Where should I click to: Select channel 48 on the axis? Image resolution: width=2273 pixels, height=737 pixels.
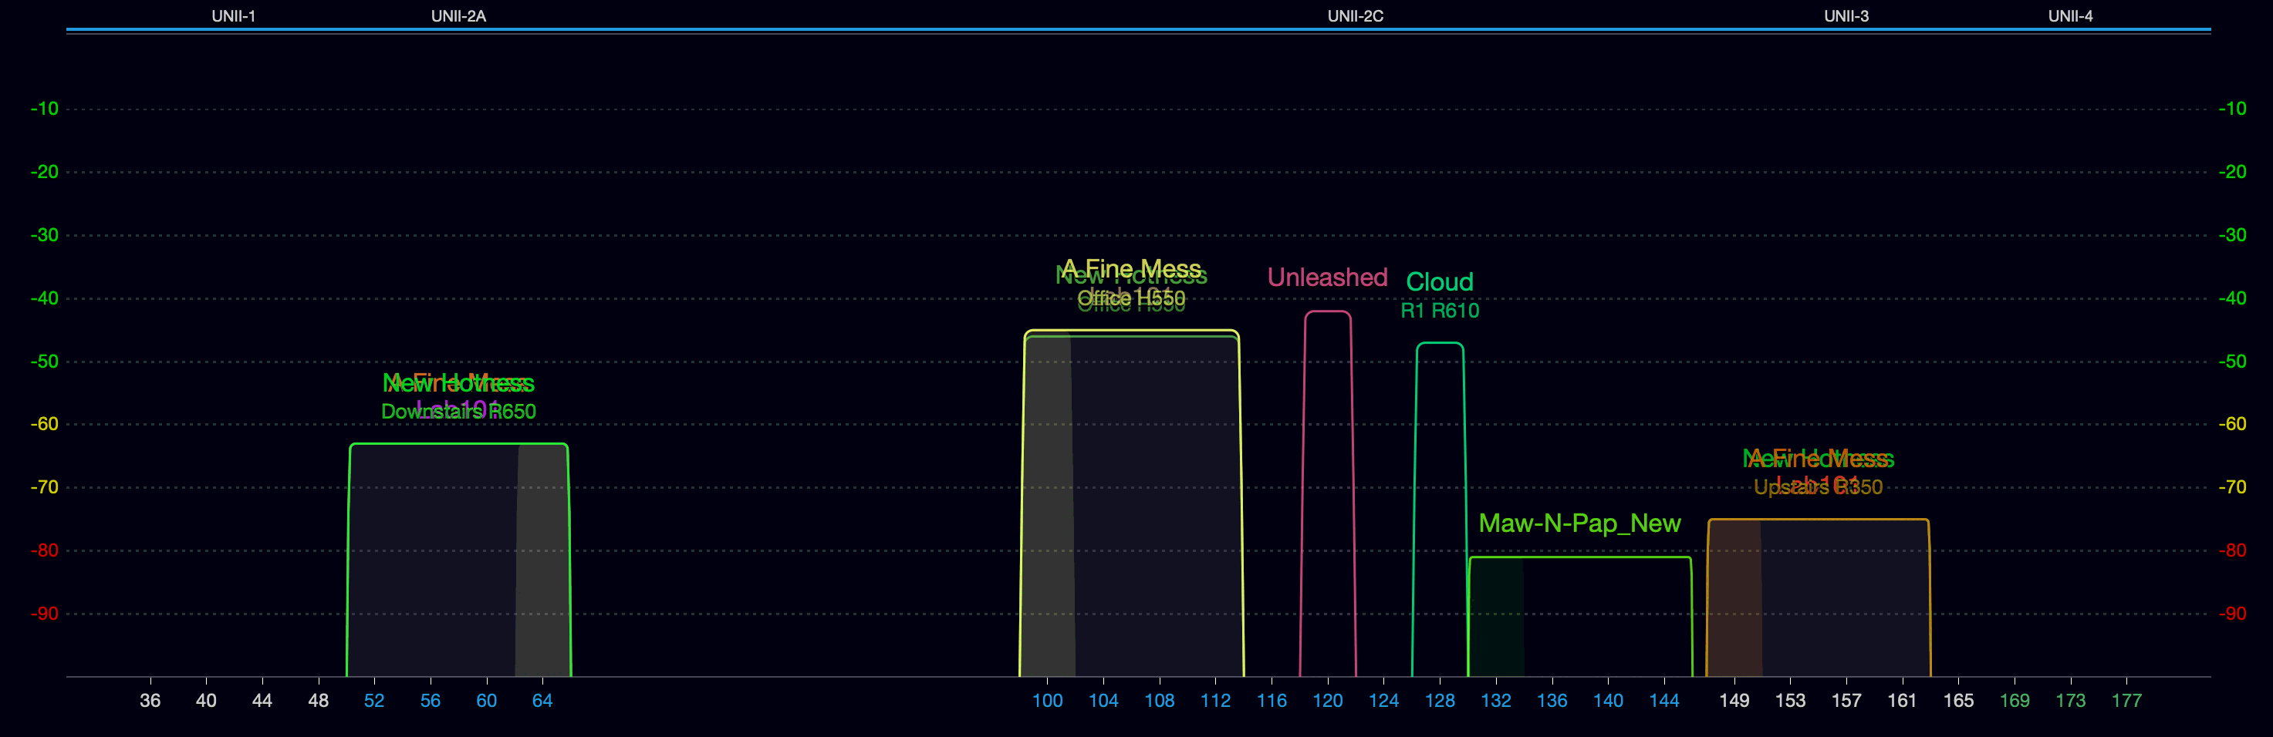point(318,701)
